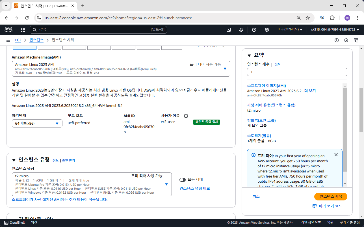Open the settings gear in AWS header
The height and width of the screenshot is (227, 364).
(x=267, y=30)
